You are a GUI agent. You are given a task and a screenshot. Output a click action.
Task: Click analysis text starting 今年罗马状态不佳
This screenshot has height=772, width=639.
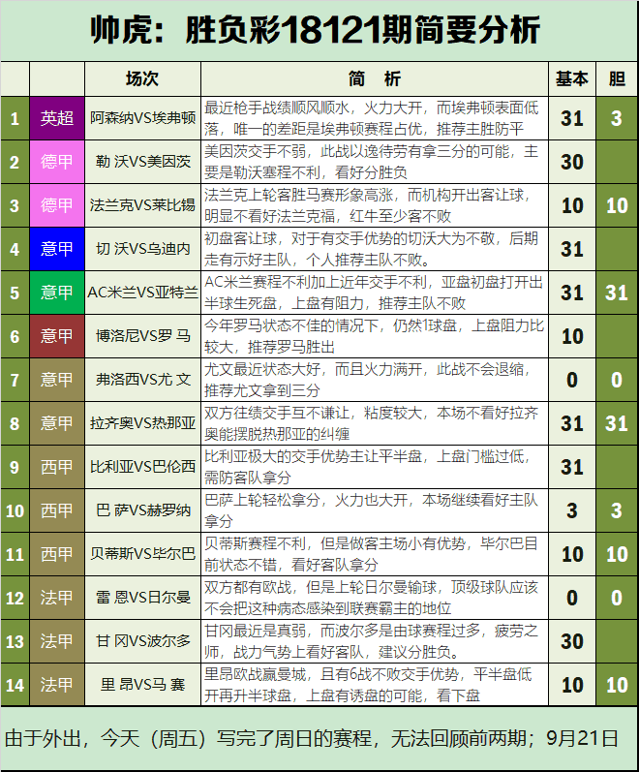click(x=374, y=336)
